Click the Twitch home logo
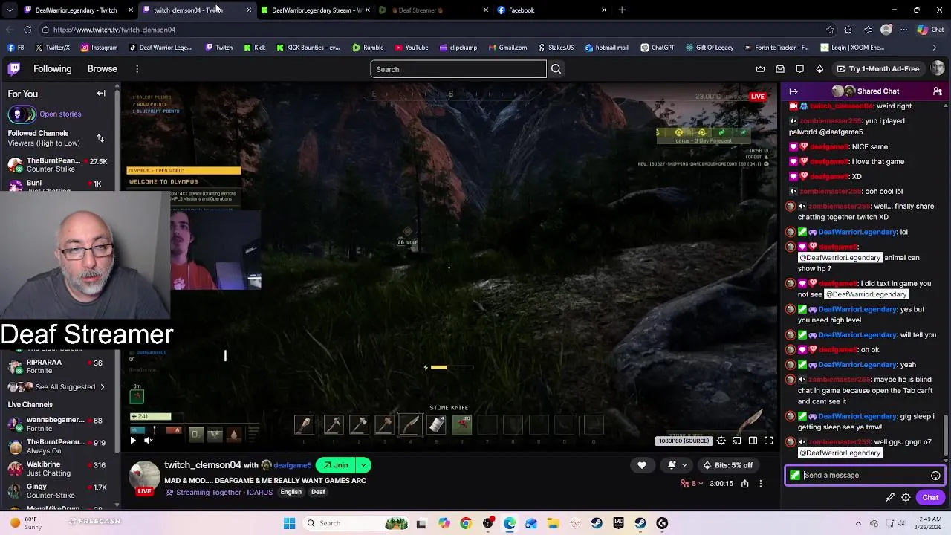 tap(13, 69)
